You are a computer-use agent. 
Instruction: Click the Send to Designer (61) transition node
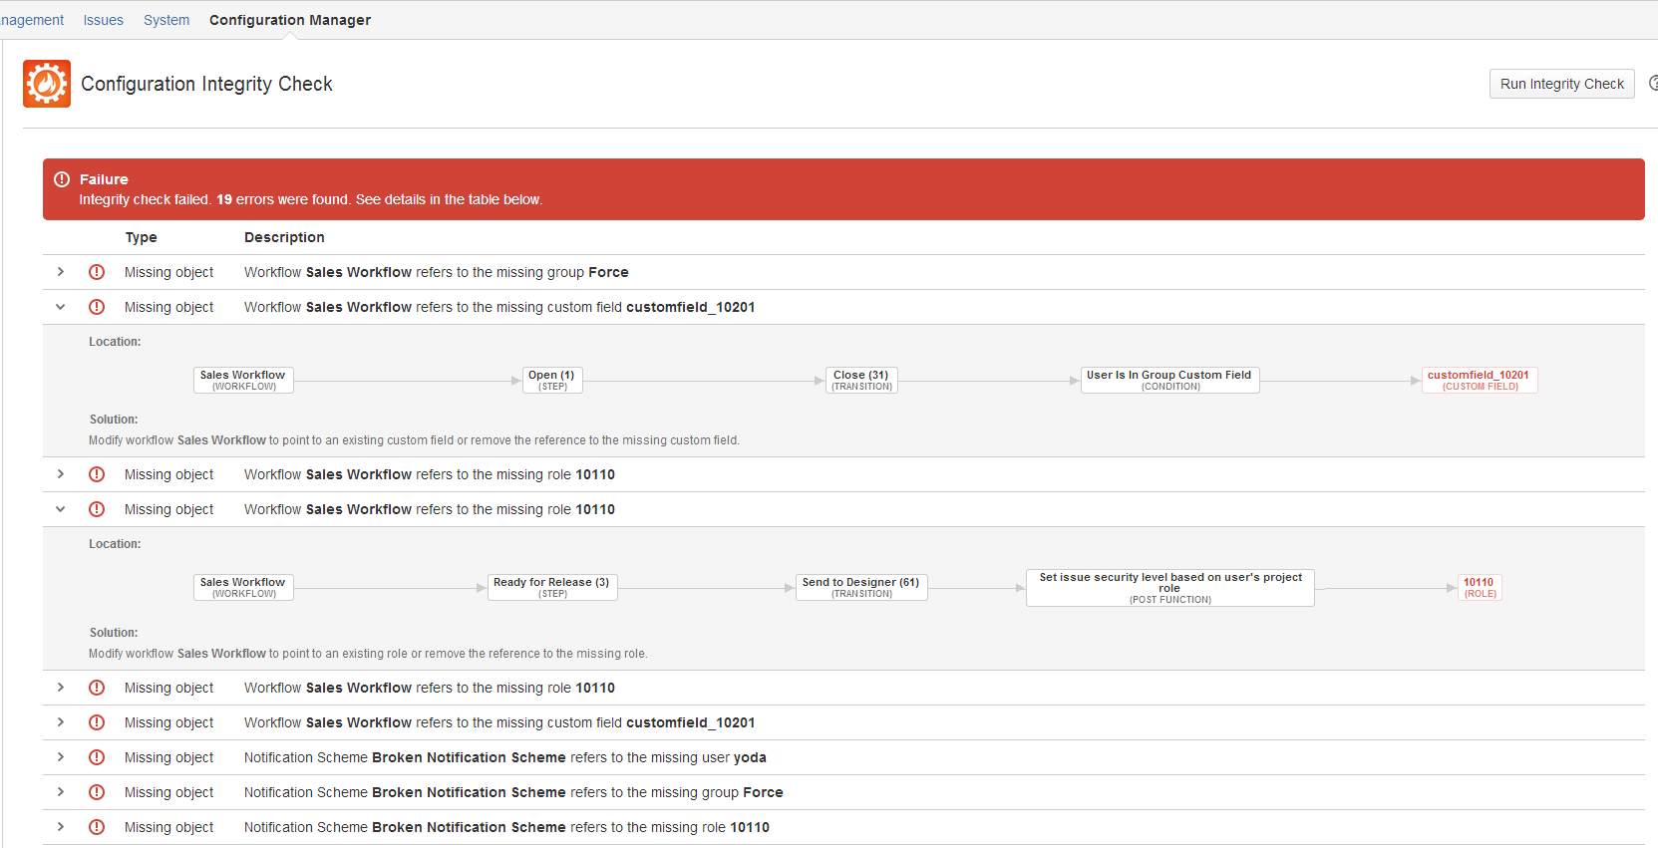coord(862,588)
